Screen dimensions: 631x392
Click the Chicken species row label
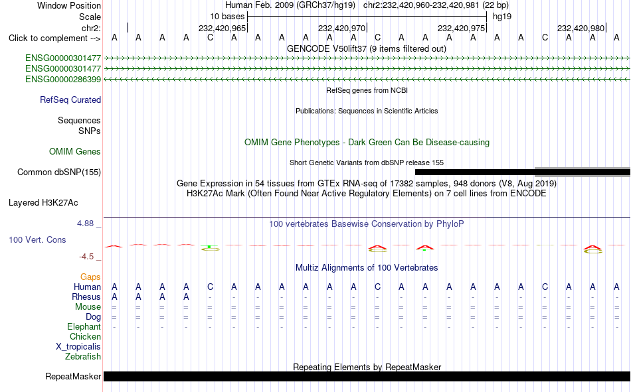[85, 336]
